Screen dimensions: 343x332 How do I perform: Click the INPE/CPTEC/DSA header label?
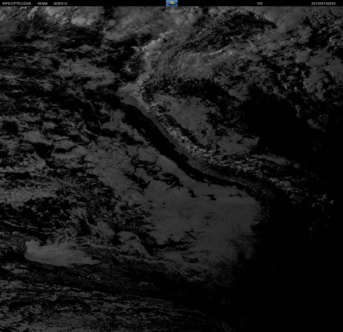click(17, 3)
